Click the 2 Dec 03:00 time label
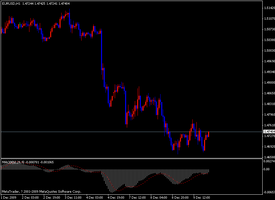 click(30, 198)
